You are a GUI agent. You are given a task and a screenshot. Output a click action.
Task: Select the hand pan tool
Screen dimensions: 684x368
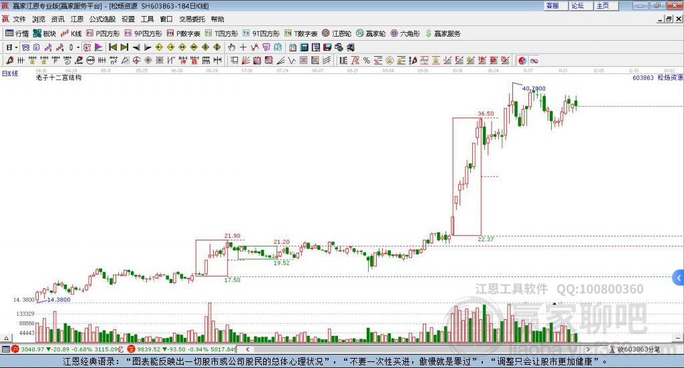(x=232, y=47)
